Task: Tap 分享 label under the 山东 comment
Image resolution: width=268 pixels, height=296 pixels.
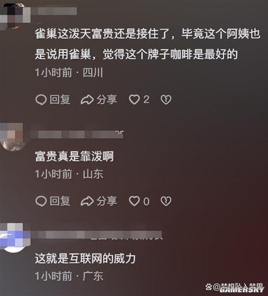Action: [x=107, y=201]
